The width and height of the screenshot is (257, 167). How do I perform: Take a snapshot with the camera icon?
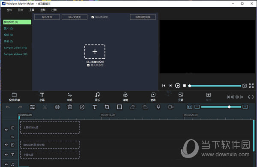click(x=245, y=86)
